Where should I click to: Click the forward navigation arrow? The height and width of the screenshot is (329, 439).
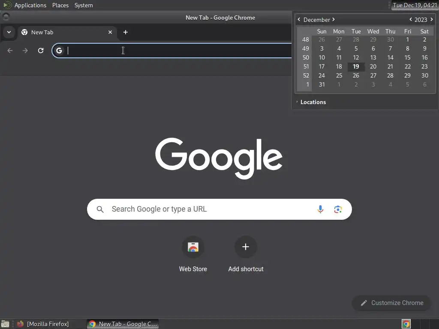25,51
